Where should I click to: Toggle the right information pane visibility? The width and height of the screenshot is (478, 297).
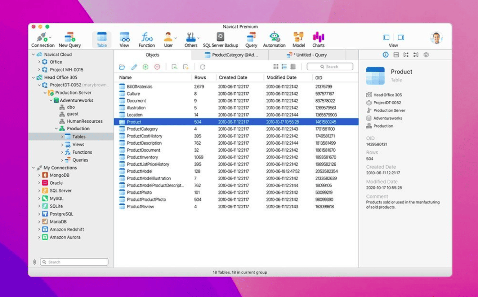click(401, 37)
